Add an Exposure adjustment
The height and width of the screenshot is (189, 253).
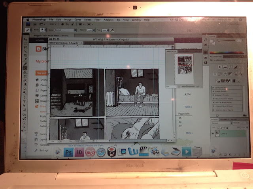coord(235,67)
